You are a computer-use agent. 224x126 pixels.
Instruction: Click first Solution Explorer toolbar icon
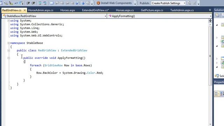pos(217,15)
